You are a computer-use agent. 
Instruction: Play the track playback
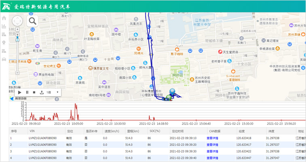[x=20, y=92]
